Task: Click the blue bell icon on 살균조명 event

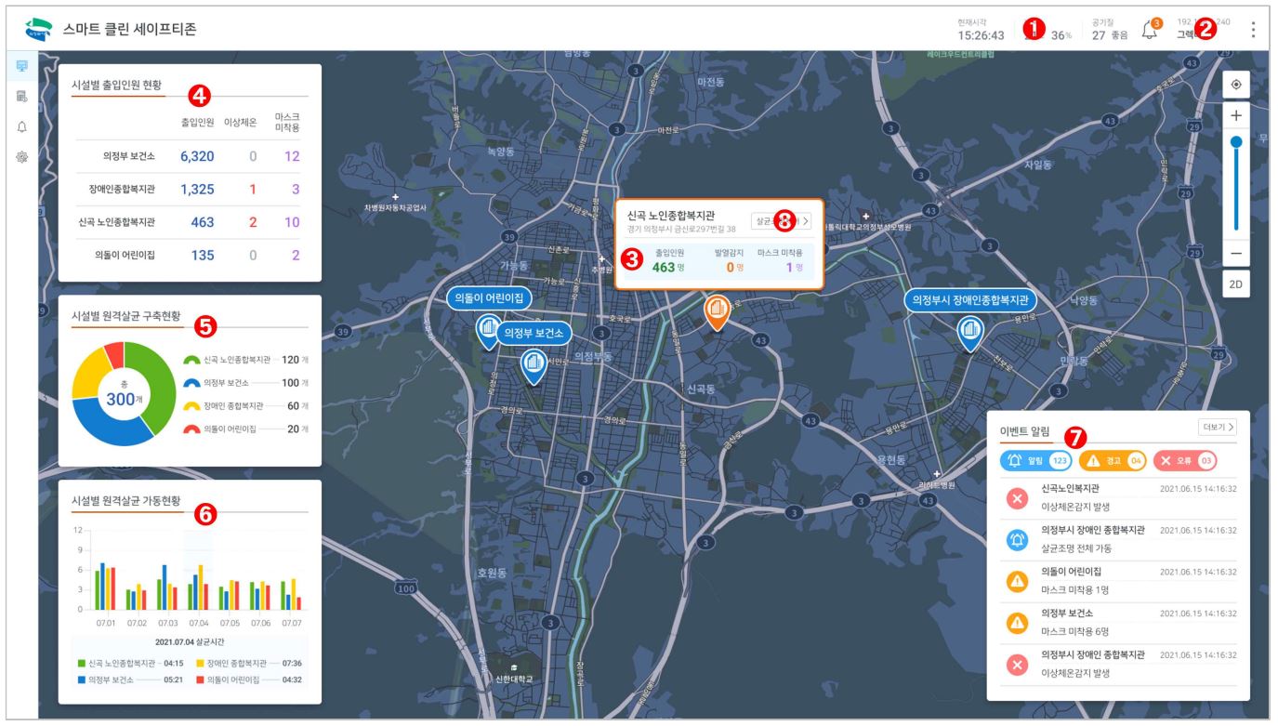Action: pos(1018,539)
